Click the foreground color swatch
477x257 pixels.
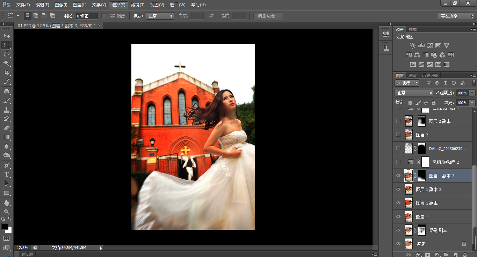coord(5,226)
